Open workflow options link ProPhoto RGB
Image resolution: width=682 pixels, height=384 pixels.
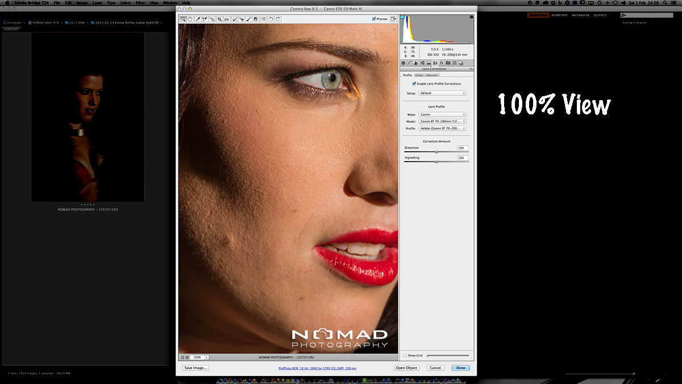coord(318,368)
